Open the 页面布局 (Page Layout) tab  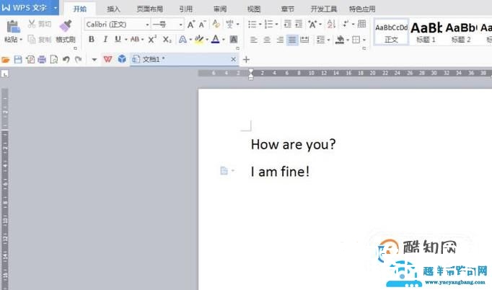pyautogui.click(x=149, y=9)
